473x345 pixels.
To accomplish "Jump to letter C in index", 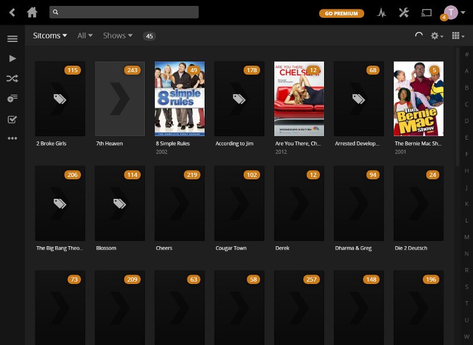I will (466, 104).
